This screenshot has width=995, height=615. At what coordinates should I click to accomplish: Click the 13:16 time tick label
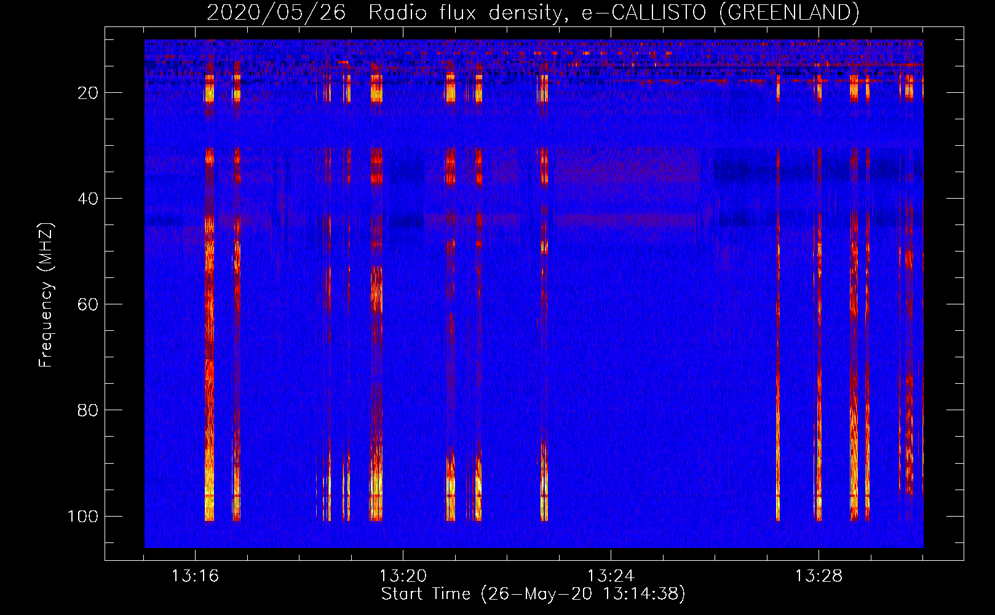point(195,576)
